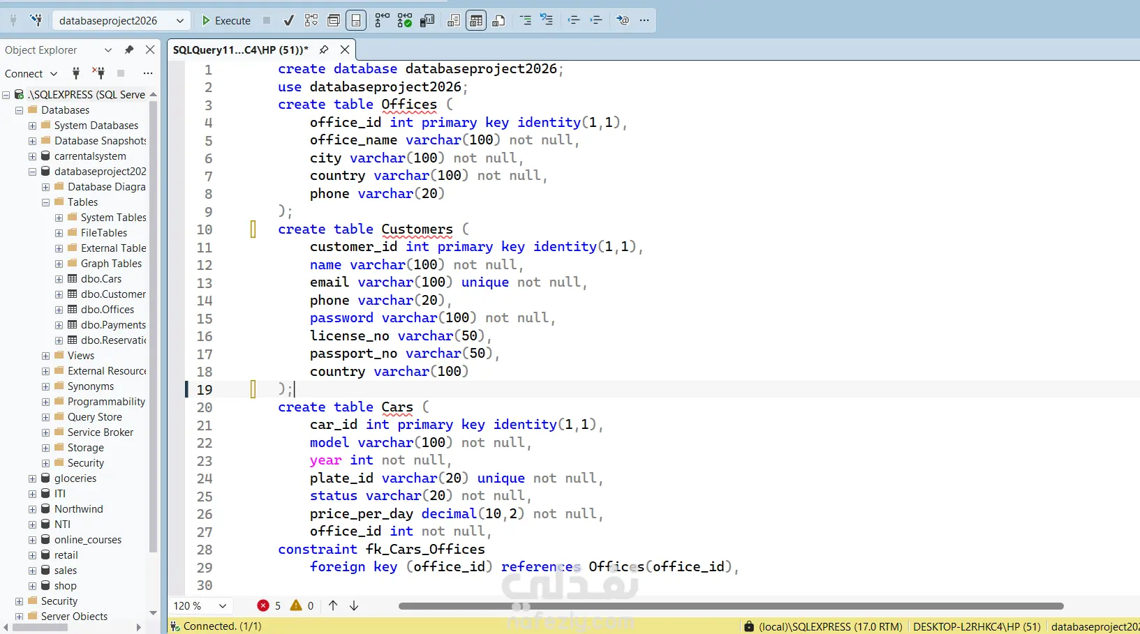Increase the line indent
The height and width of the screenshot is (634, 1140).
pyautogui.click(x=596, y=20)
